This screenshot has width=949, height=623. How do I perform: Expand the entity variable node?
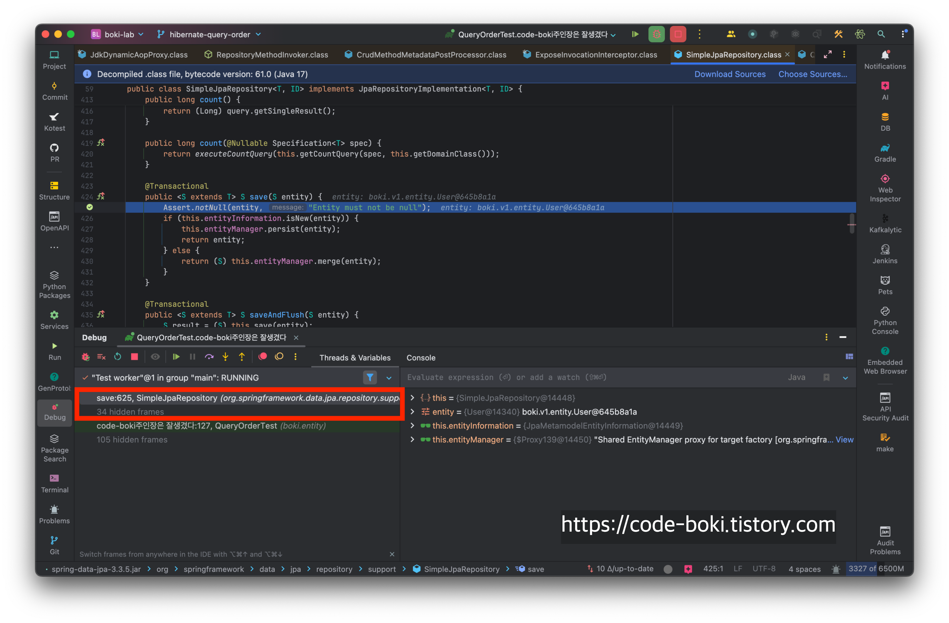(x=412, y=412)
